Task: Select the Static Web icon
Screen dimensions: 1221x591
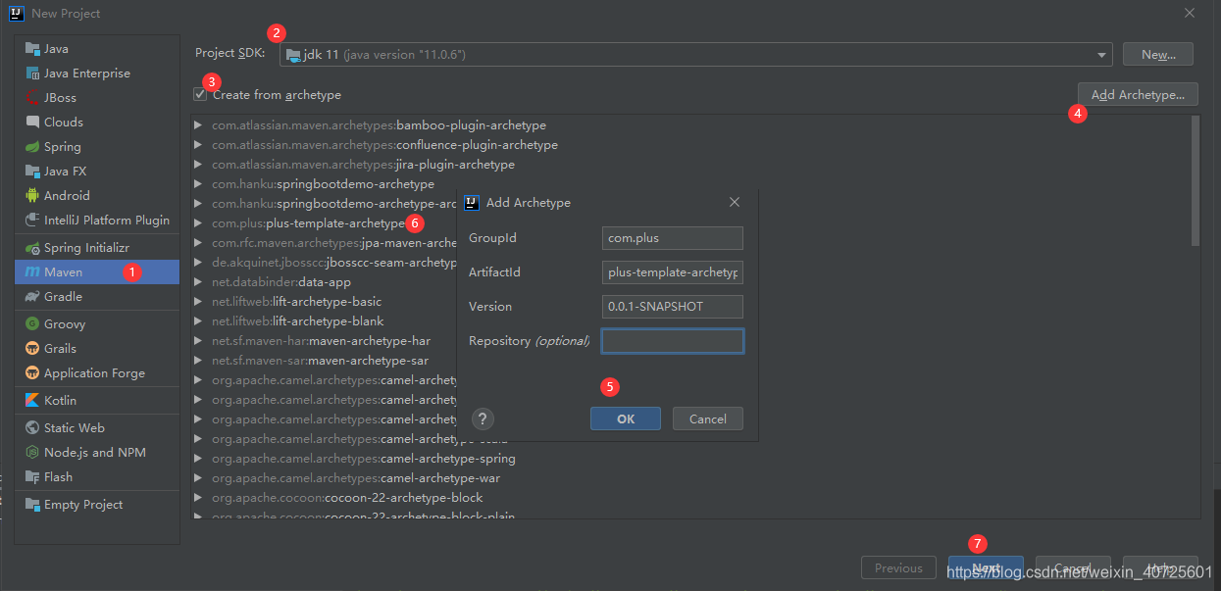Action: click(x=33, y=428)
